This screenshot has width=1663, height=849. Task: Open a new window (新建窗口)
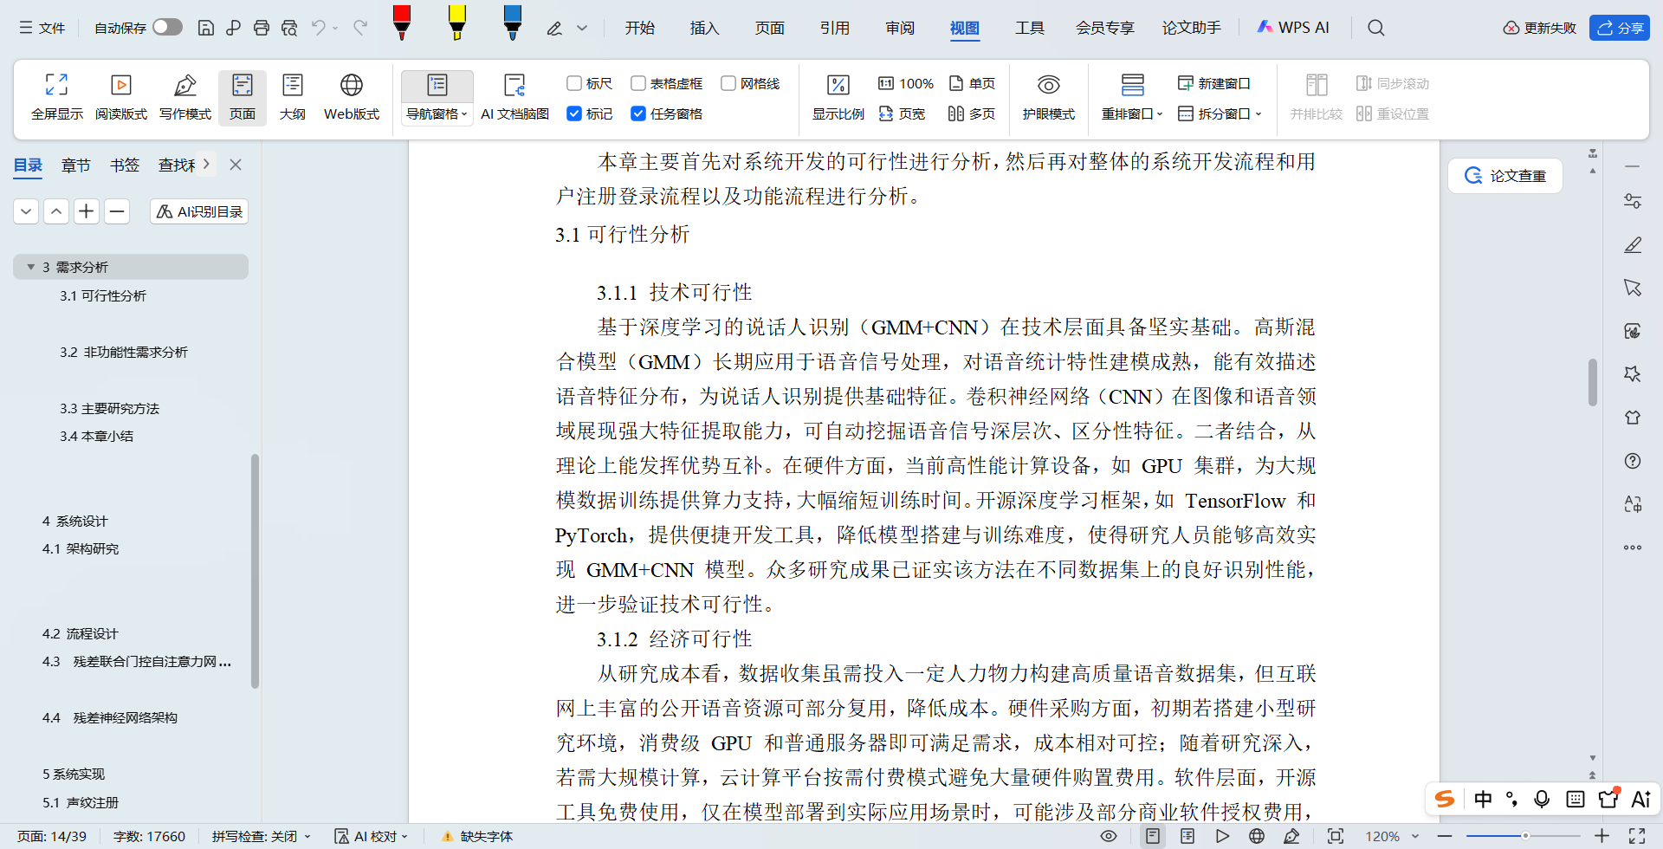[1214, 83]
